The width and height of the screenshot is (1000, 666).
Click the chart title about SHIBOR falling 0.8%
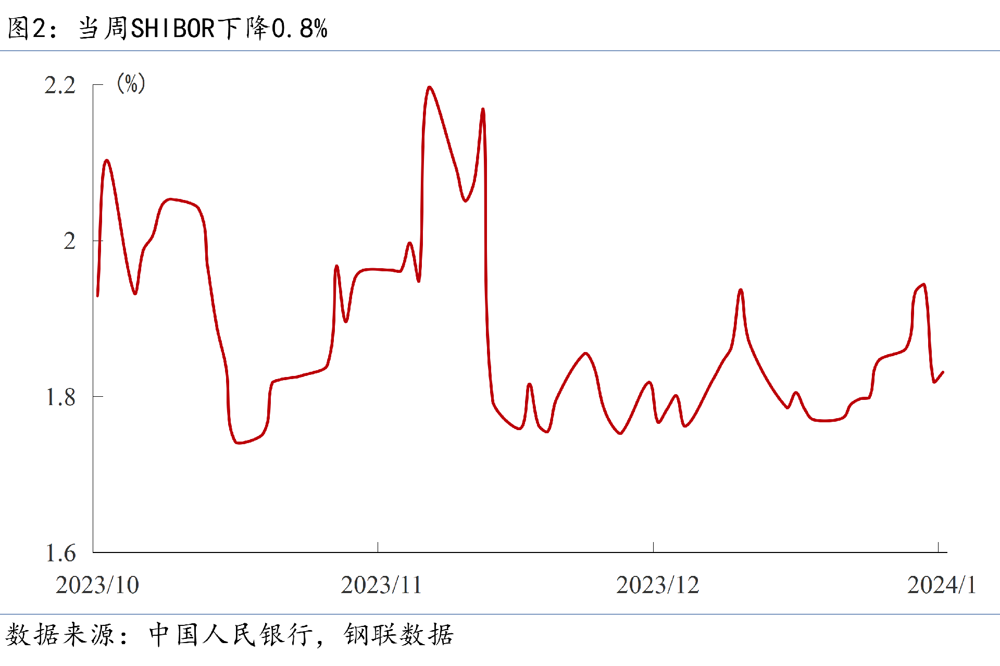click(168, 28)
